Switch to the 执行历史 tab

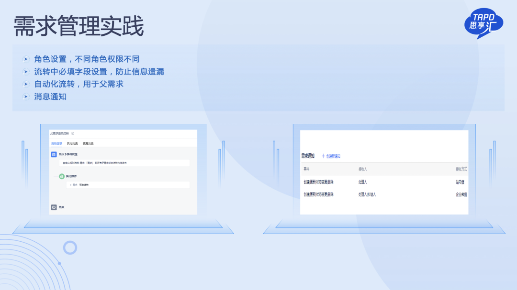[72, 143]
